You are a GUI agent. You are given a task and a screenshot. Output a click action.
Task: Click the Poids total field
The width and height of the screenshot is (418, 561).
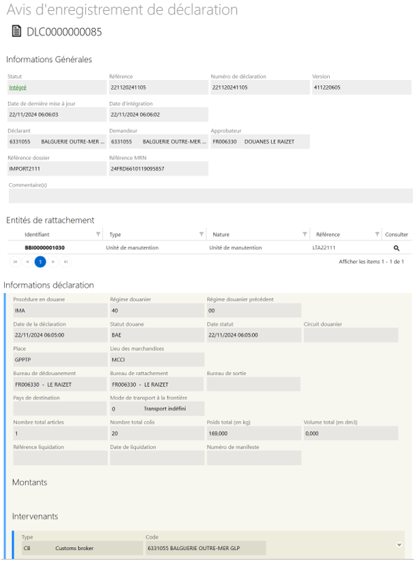coord(253,433)
